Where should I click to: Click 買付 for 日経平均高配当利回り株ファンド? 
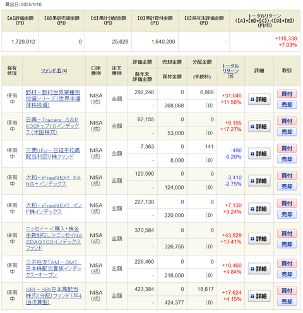click(287, 148)
